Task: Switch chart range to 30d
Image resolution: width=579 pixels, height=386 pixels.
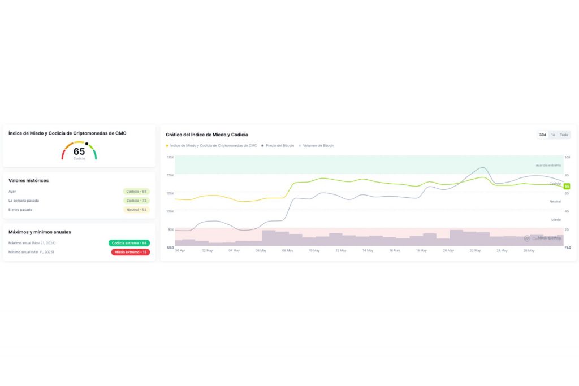Action: coord(543,135)
